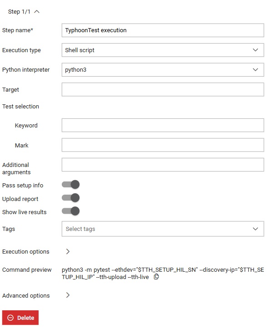Click the Advanced options chevron arrow
The height and width of the screenshot is (328, 267).
click(68, 295)
